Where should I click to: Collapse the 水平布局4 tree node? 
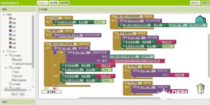coord(6,68)
